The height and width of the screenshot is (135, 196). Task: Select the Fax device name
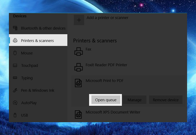point(88,49)
